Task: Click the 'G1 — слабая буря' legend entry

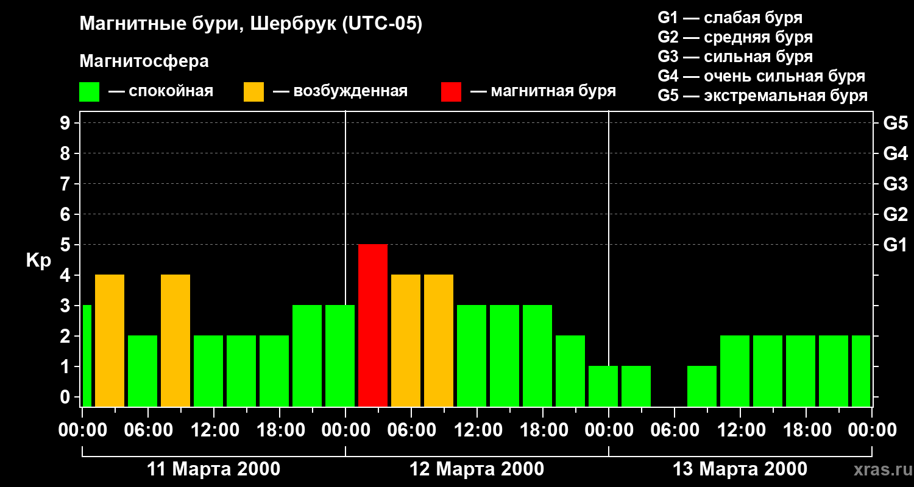Action: (730, 18)
